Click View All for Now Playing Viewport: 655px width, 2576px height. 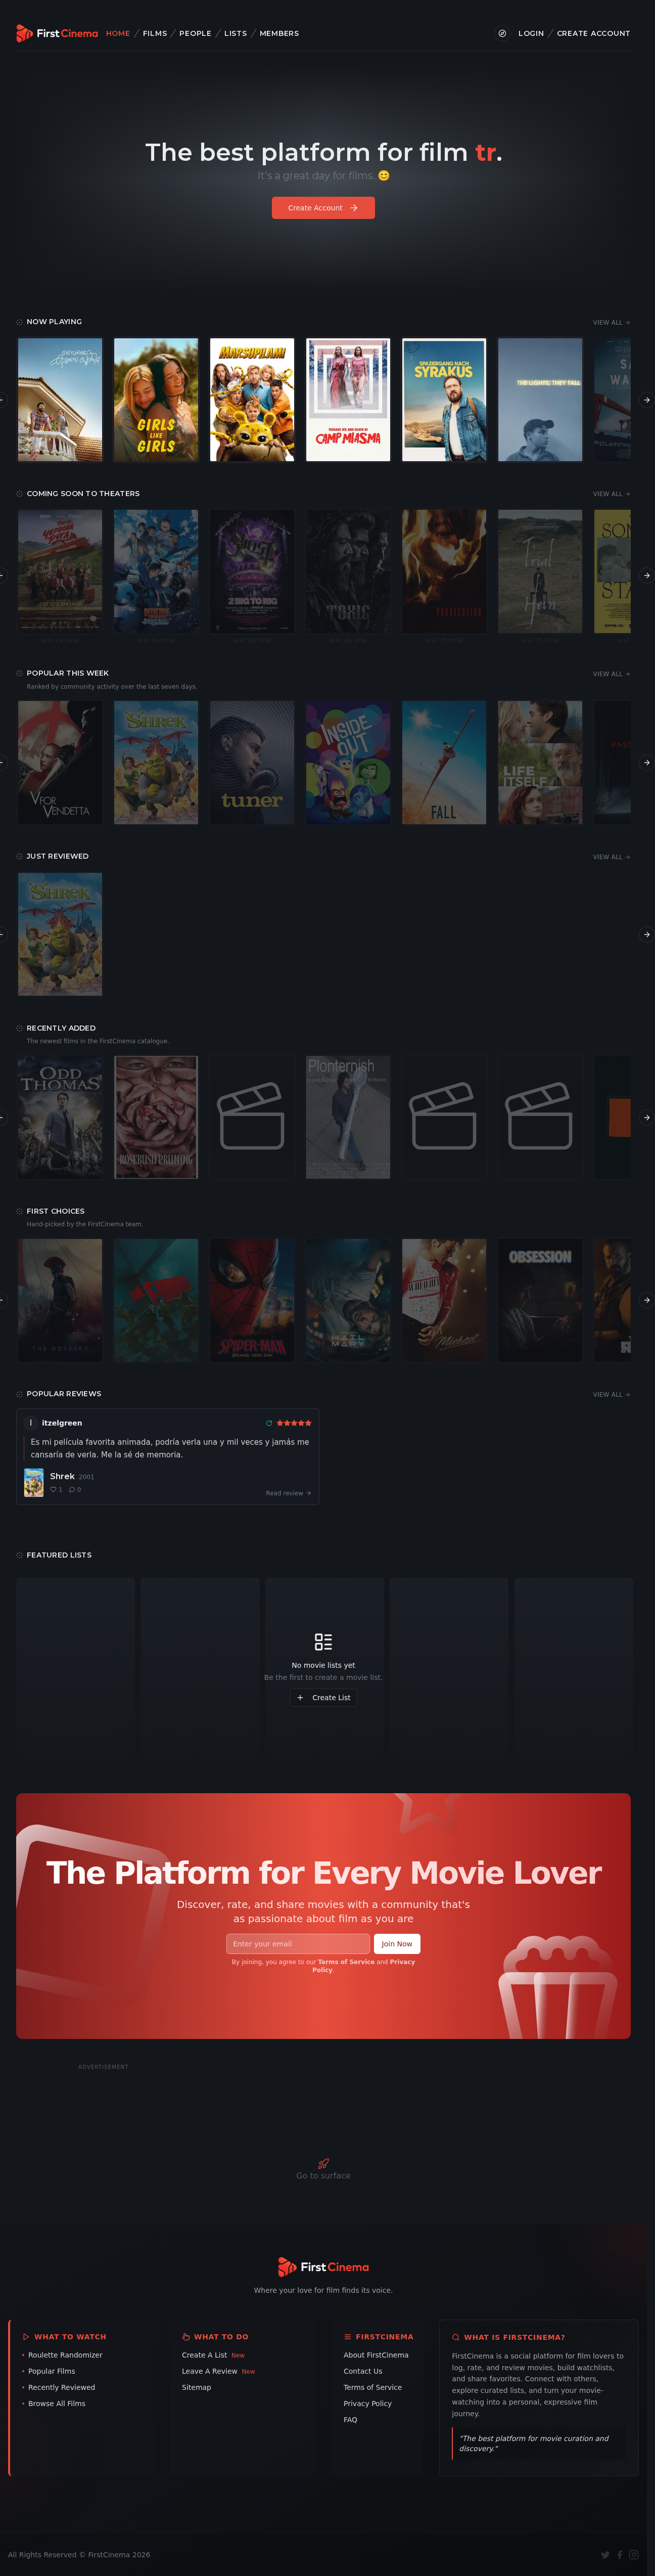click(x=611, y=323)
